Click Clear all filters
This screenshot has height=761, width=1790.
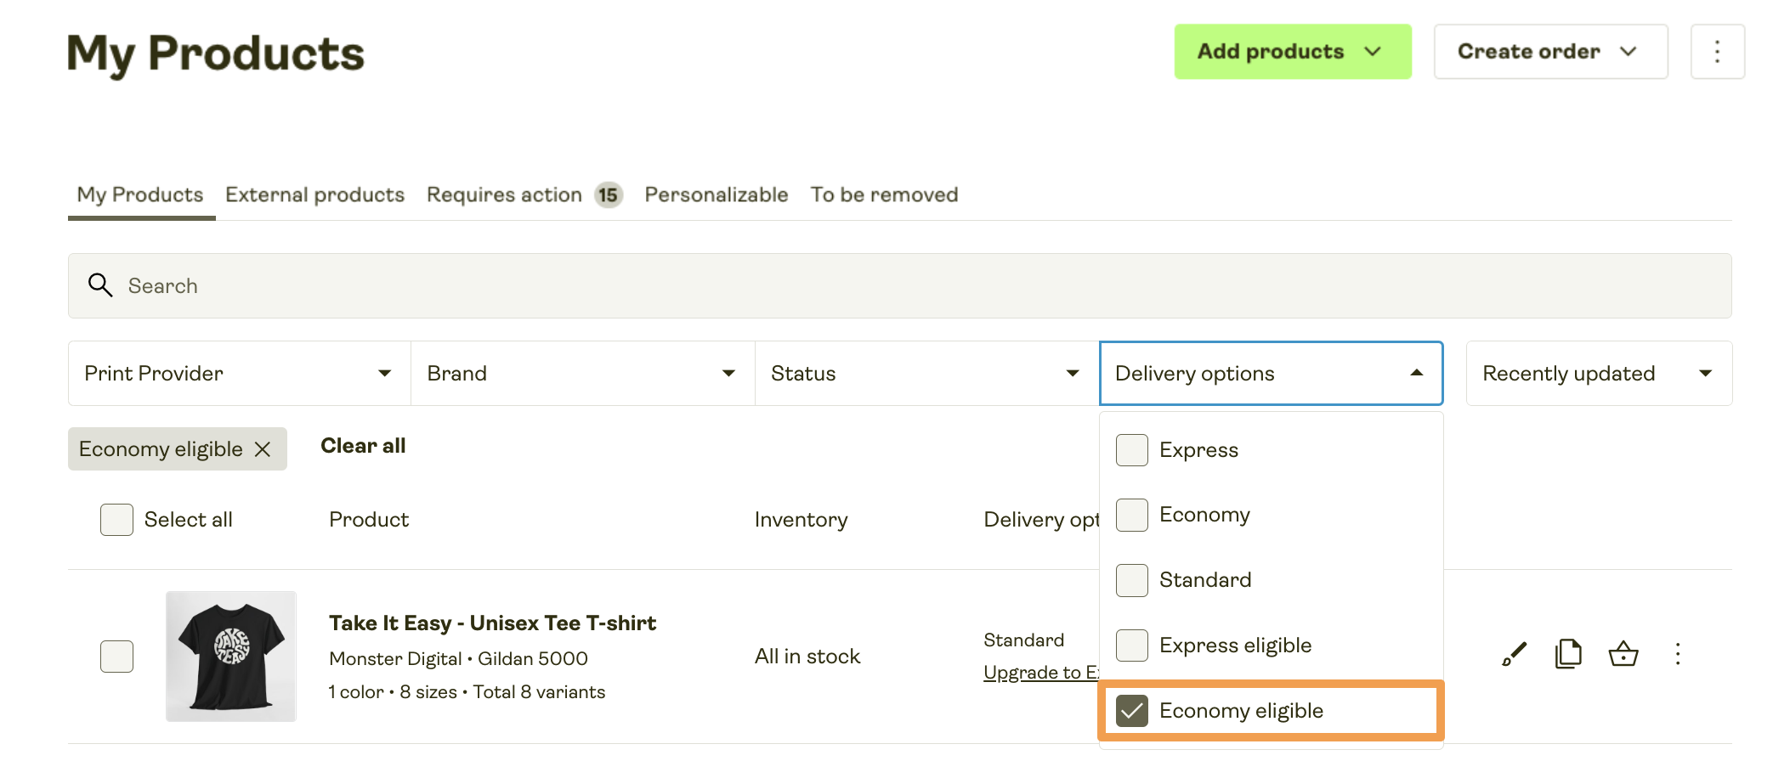pos(363,446)
